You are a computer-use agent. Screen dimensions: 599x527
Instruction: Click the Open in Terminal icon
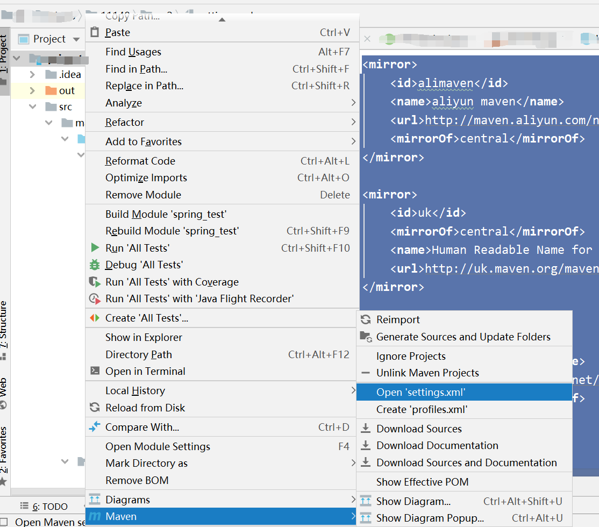pyautogui.click(x=95, y=371)
